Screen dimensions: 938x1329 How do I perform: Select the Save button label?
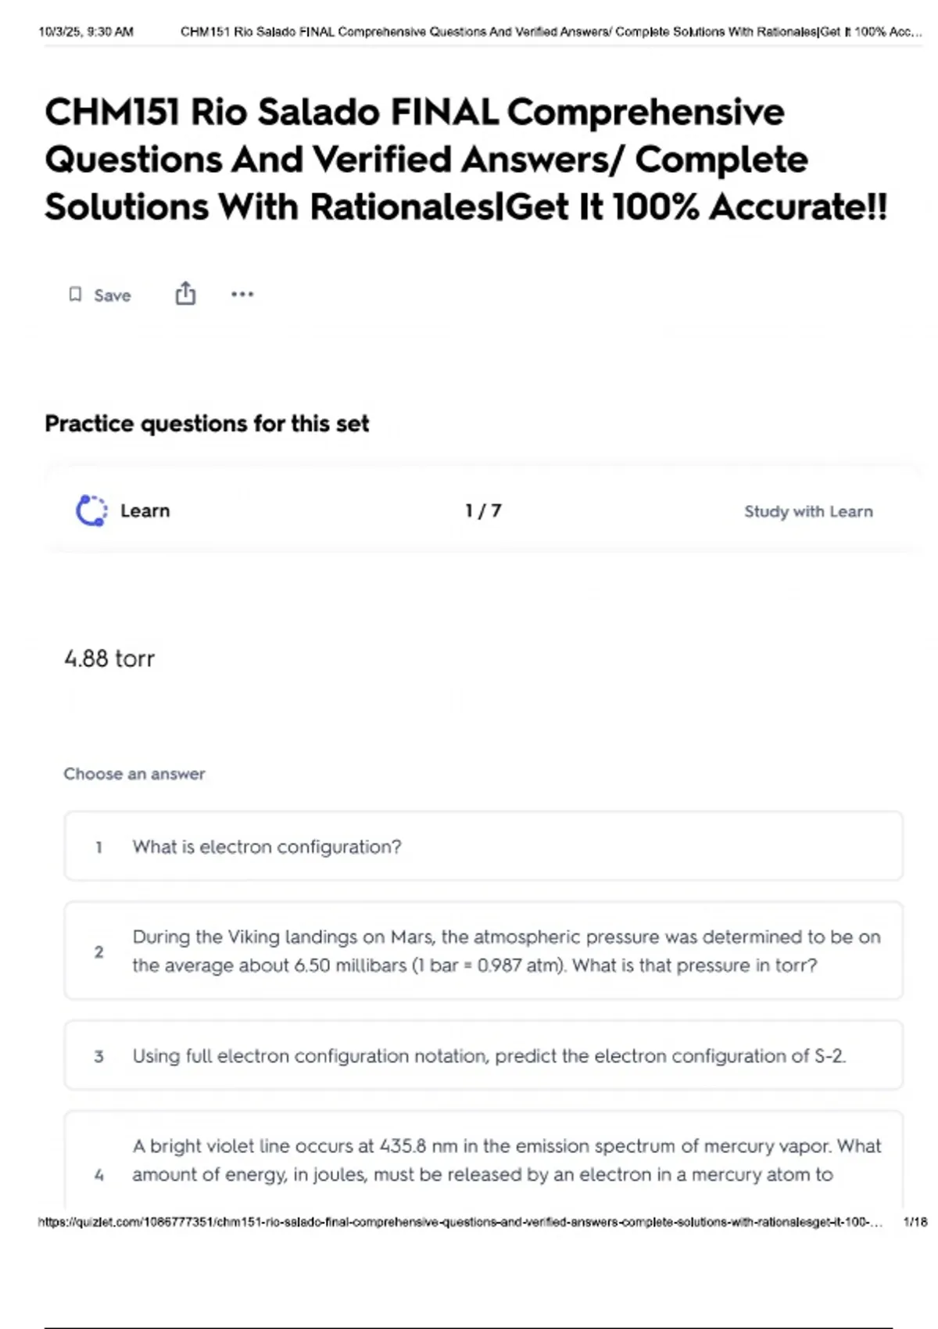113,296
